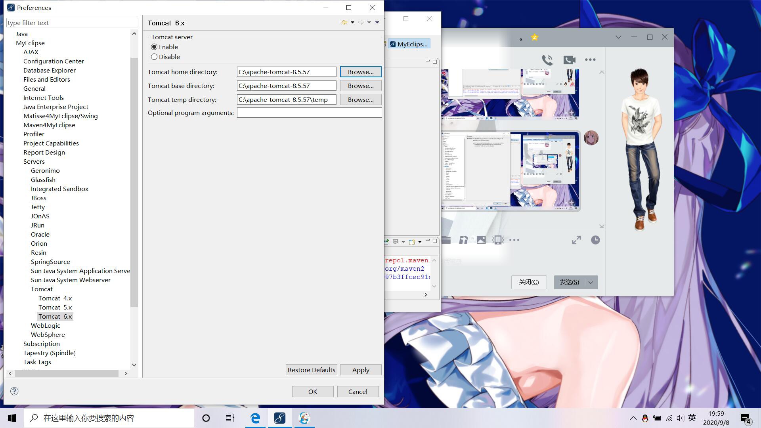This screenshot has width=761, height=428.
Task: Click the Optional program arguments field
Action: [x=309, y=113]
